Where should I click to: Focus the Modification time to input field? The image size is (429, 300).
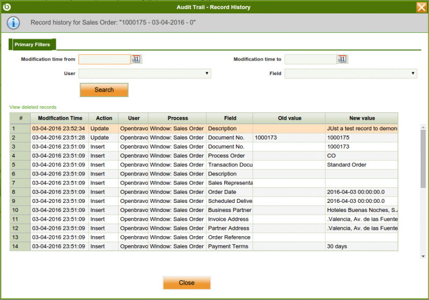coord(310,59)
